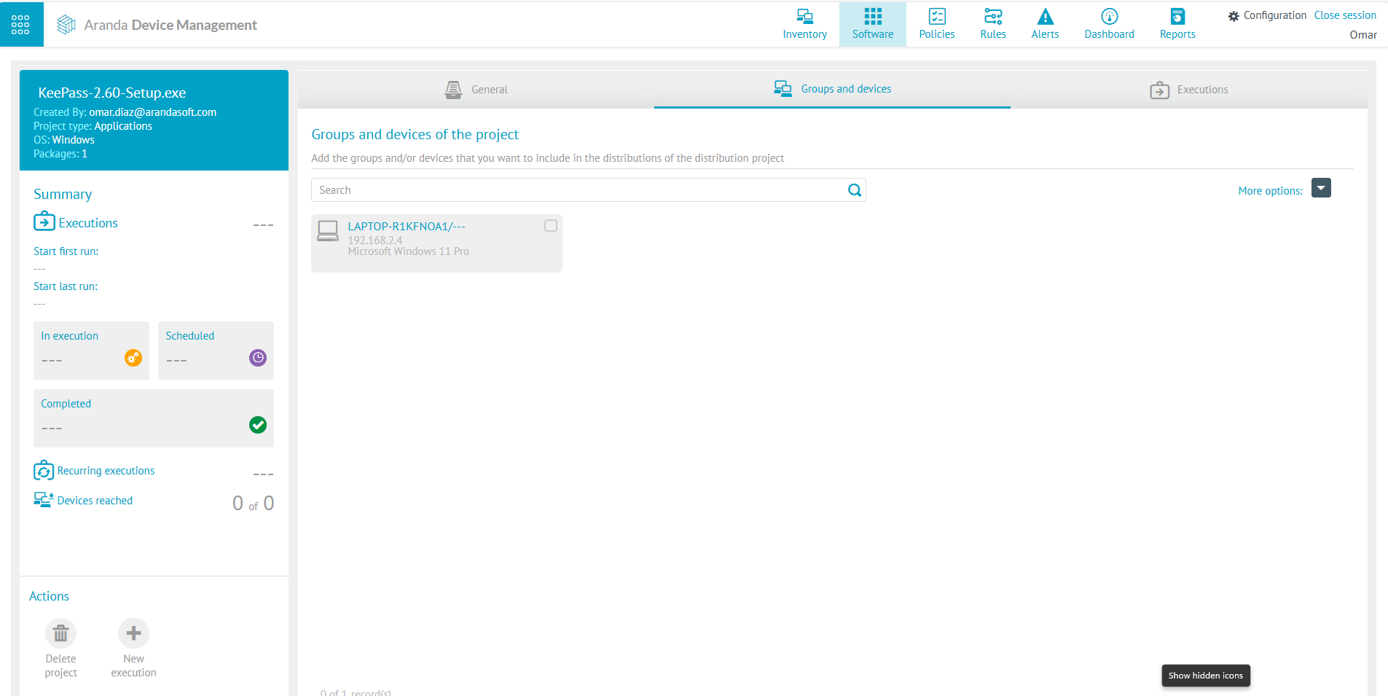Select the Software module tab
The width and height of the screenshot is (1388, 696).
click(x=872, y=24)
